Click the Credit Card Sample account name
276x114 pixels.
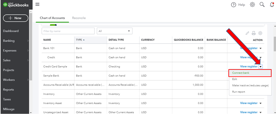55,66
